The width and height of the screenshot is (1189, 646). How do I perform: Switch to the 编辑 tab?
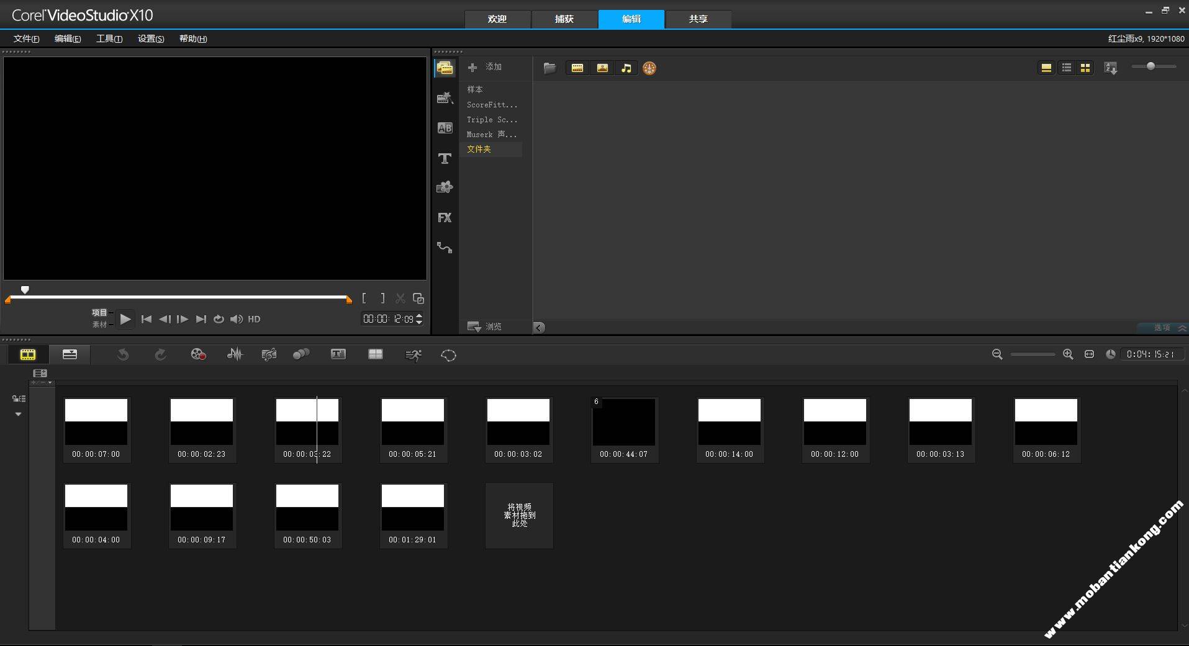(631, 19)
